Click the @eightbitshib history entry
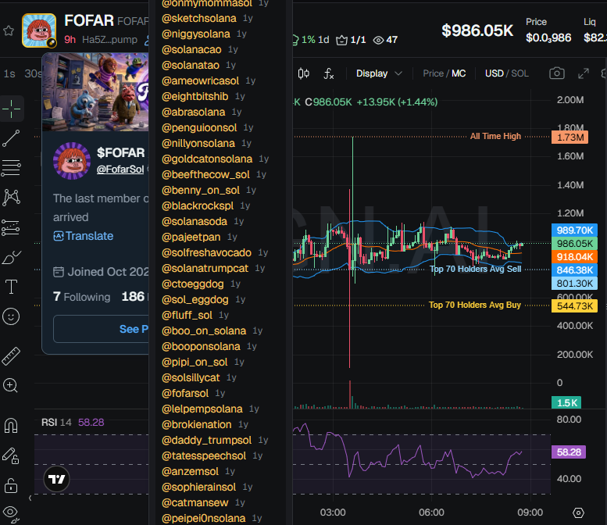 click(x=195, y=96)
